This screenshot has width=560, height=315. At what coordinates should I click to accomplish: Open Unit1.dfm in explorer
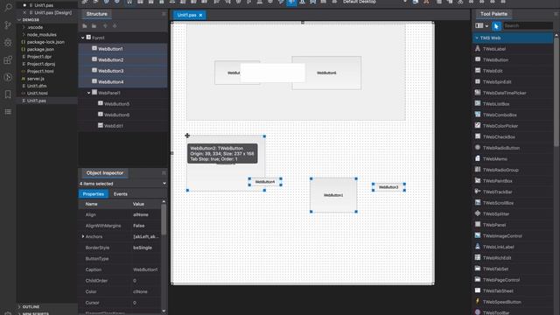click(x=37, y=86)
